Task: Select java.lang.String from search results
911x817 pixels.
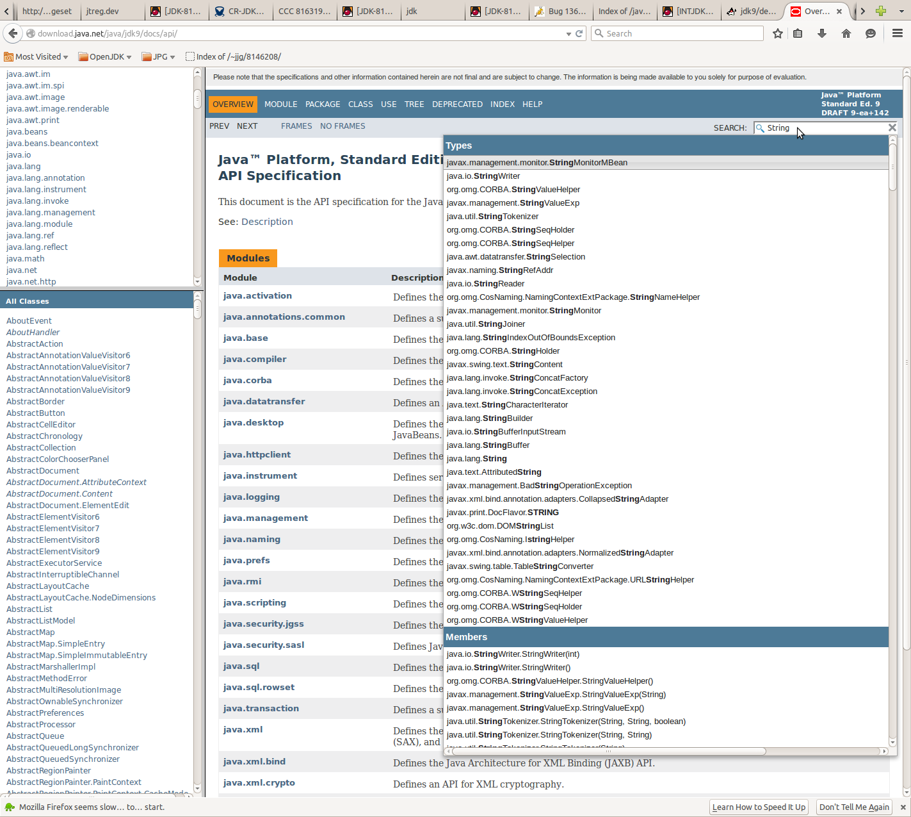Action: [x=476, y=459]
